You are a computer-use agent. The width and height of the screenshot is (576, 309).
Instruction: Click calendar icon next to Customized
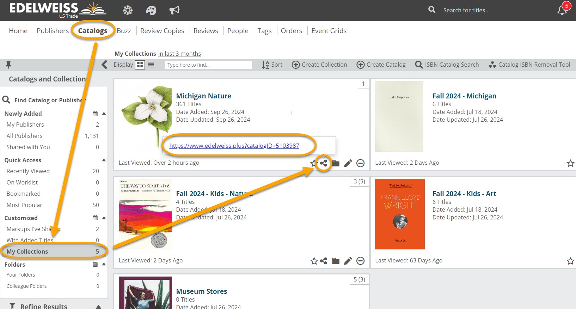pos(95,218)
